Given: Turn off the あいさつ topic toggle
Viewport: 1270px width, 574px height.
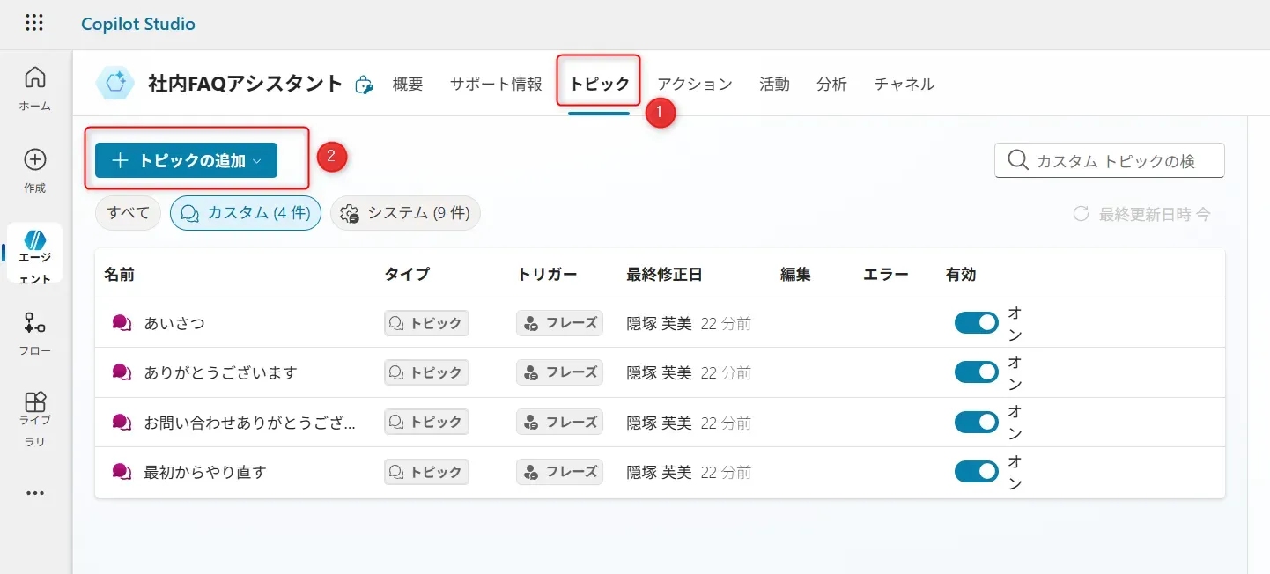Looking at the screenshot, I should point(976,323).
